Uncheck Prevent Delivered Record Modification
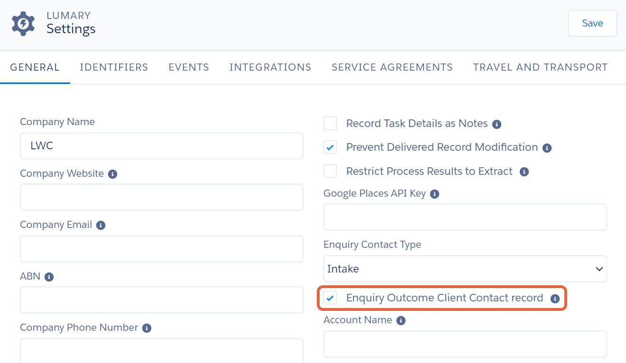Viewport: 626px width, 363px height. point(330,147)
